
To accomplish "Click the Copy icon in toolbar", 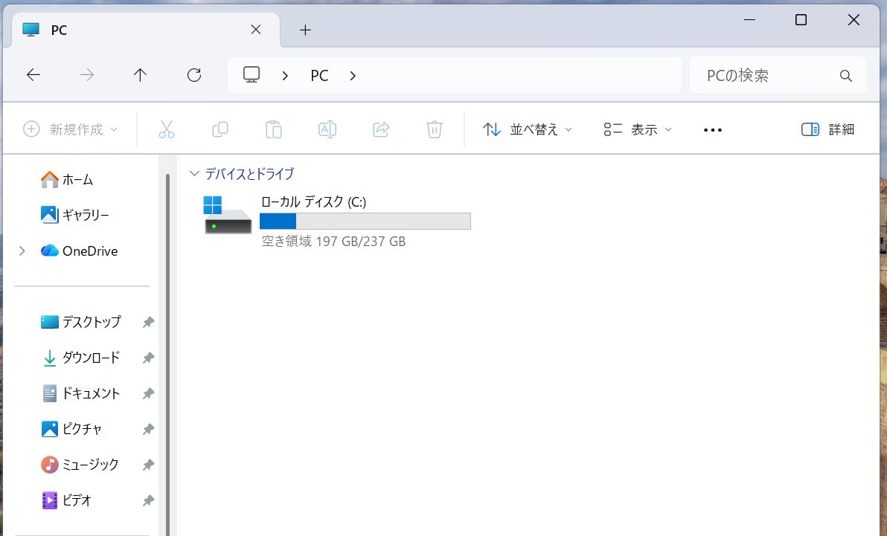I will (220, 129).
